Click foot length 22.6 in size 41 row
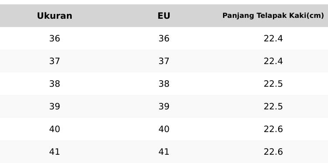The height and width of the screenshot is (163, 328). click(273, 152)
